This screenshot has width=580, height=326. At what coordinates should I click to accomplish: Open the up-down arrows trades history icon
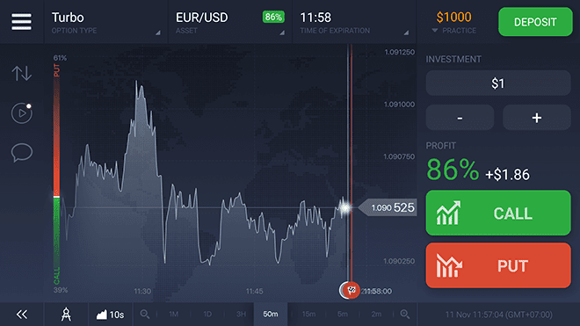21,73
